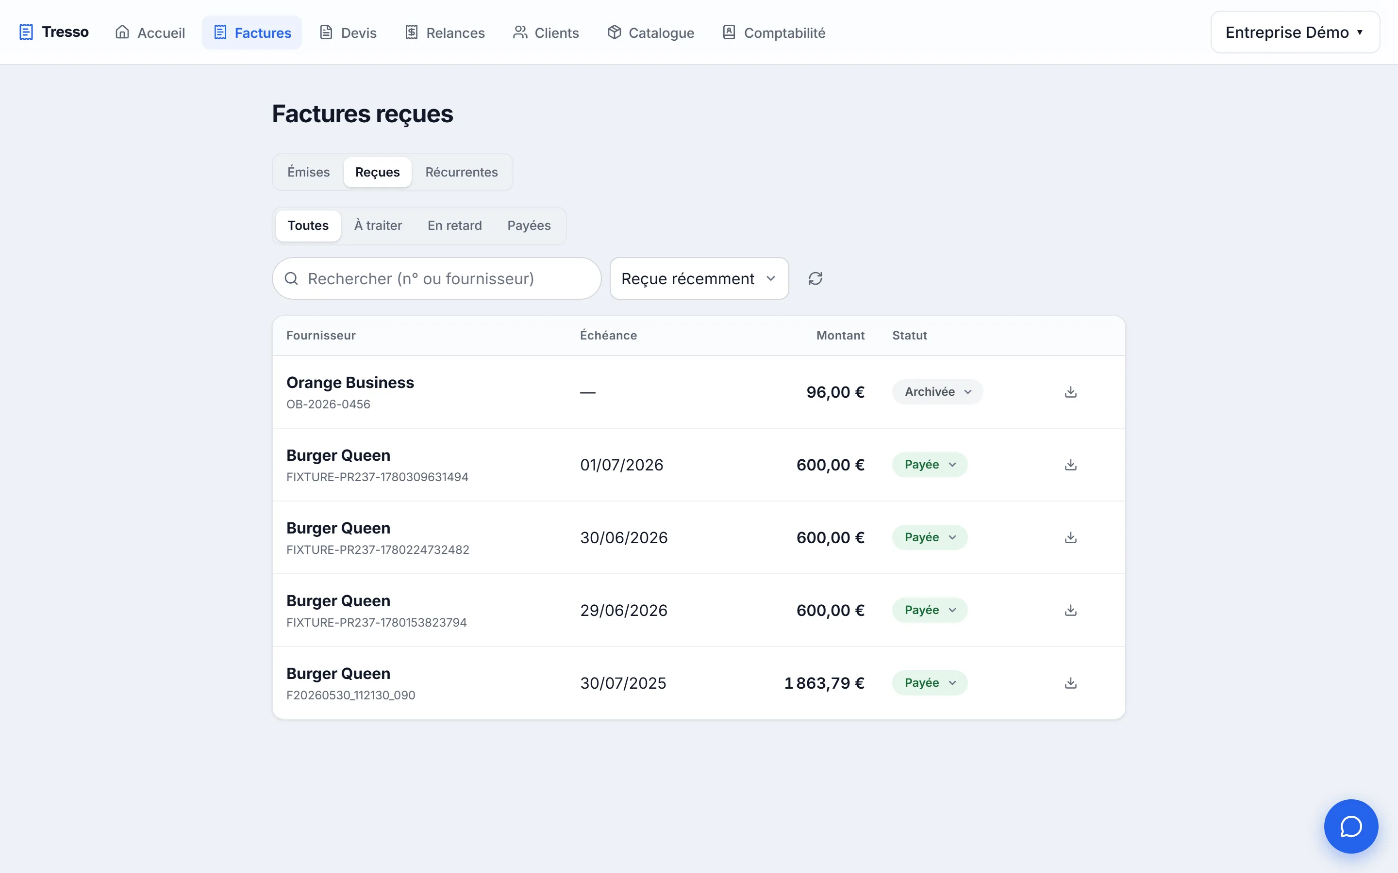
Task: Click the 01/07/2026 due date
Action: point(622,465)
